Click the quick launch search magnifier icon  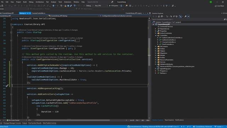[x=112, y=2]
